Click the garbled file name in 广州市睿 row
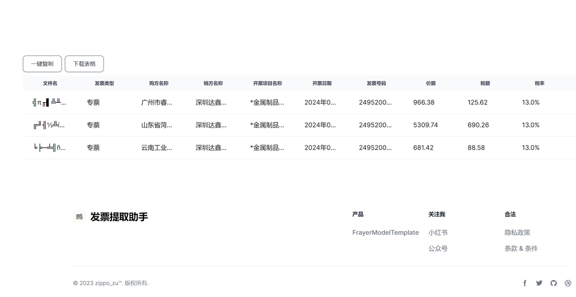The width and height of the screenshot is (576, 297). [x=49, y=102]
